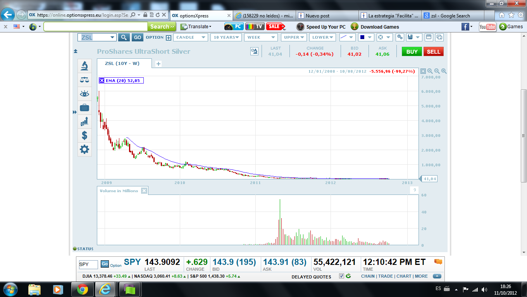Click the orange chat bubbles icon
The image size is (527, 297).
click(438, 262)
